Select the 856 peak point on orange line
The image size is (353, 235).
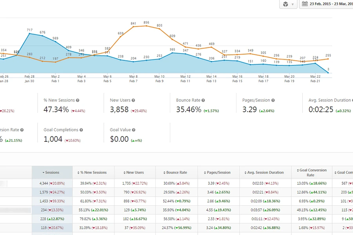click(x=146, y=26)
